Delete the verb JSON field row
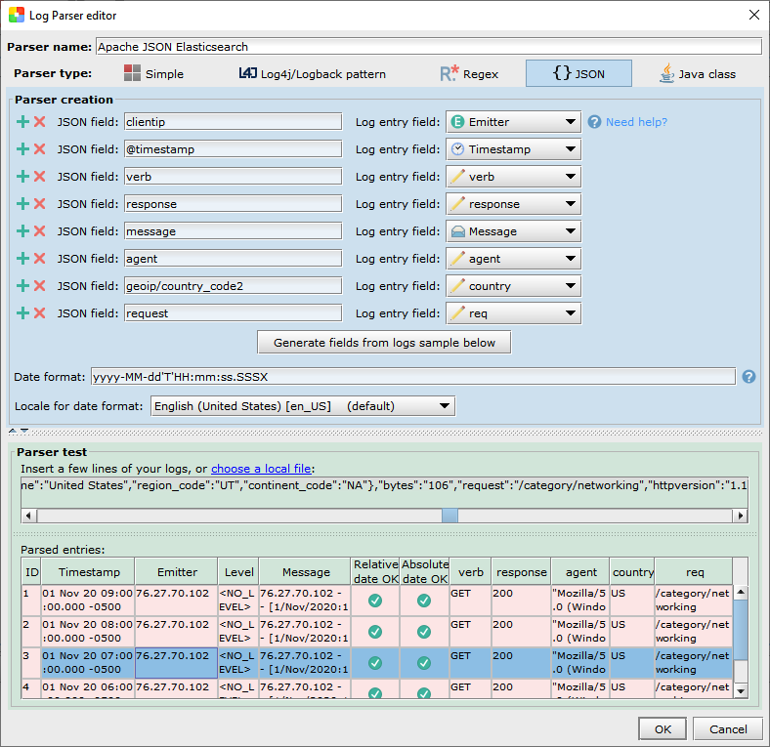 pyautogui.click(x=40, y=177)
